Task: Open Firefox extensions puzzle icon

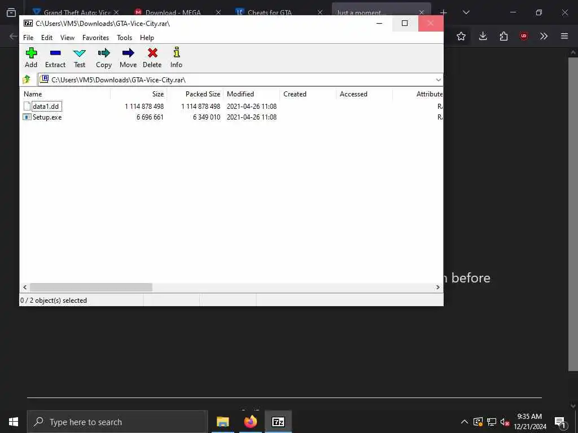Action: 503,36
